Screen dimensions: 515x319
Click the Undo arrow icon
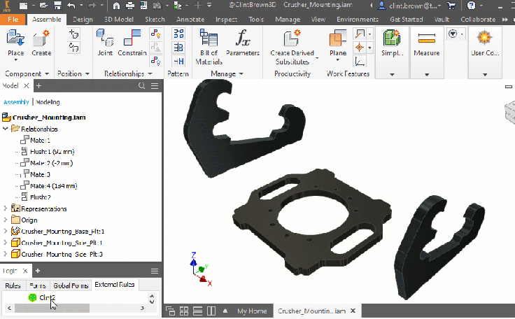click(x=71, y=6)
